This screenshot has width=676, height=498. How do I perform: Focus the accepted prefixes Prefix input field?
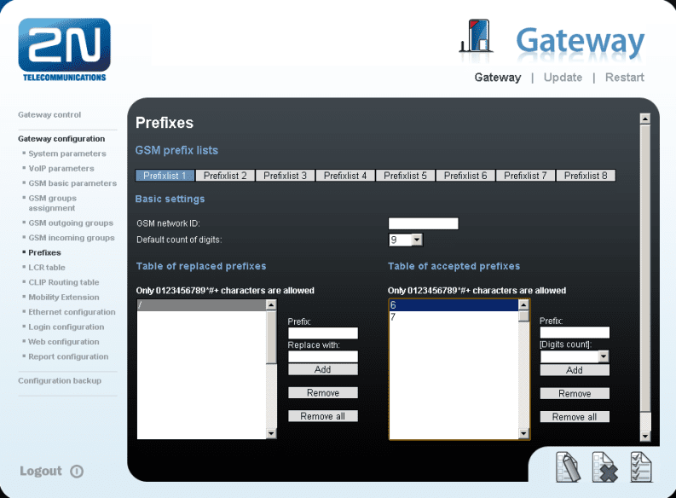coord(575,333)
